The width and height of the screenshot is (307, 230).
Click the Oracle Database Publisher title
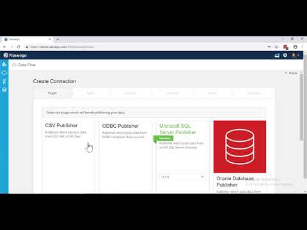coord(235,181)
